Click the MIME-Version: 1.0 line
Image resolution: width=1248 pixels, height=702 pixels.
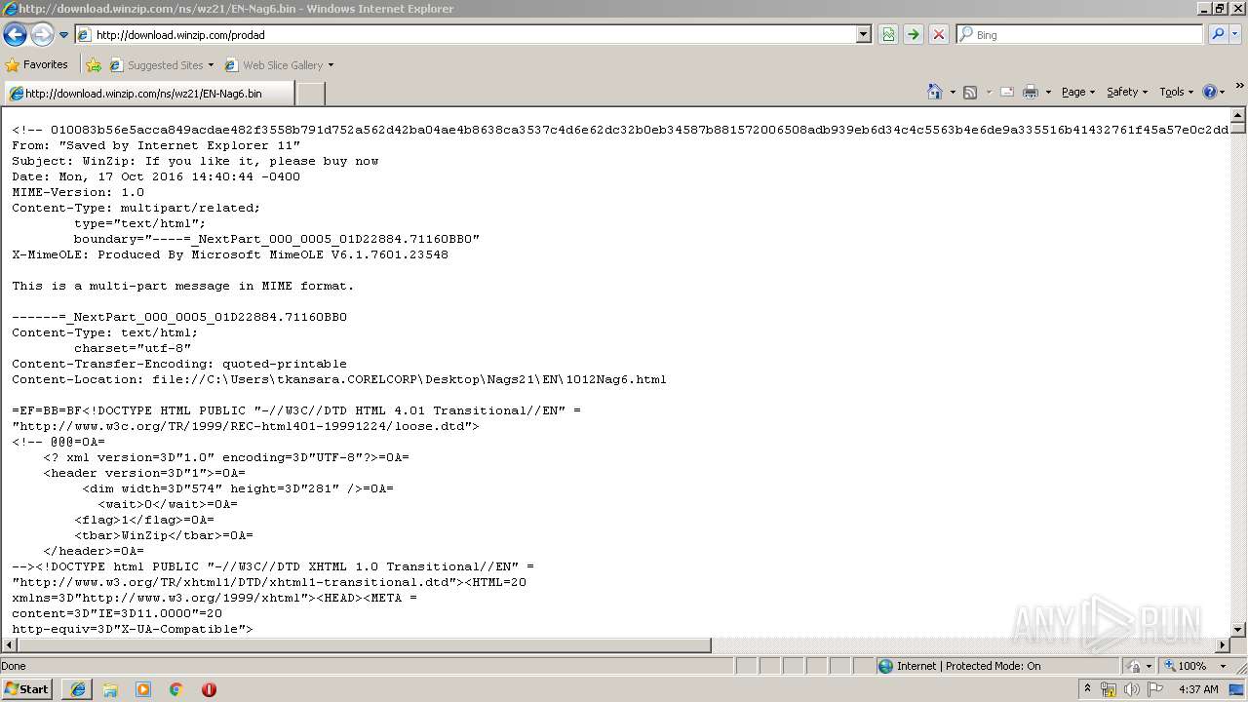click(78, 192)
